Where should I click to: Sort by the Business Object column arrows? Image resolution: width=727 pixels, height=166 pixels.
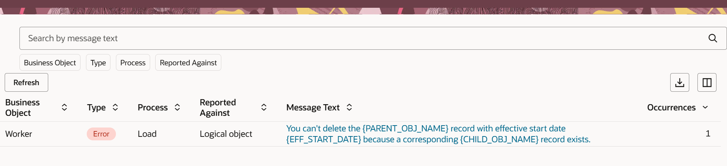65,107
